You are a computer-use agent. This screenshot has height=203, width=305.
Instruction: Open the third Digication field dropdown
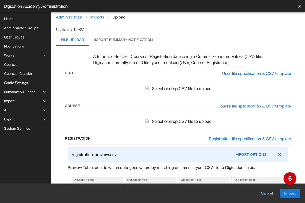click(x=205, y=180)
